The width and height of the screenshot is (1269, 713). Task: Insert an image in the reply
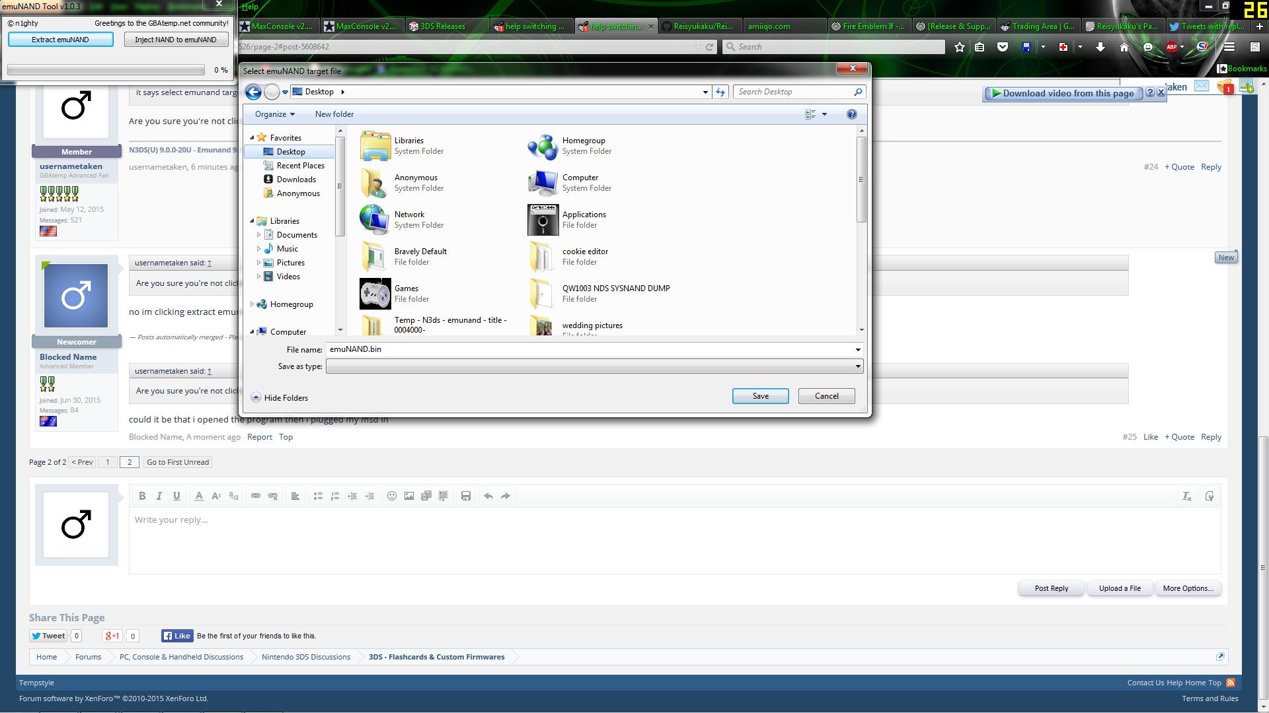pos(409,496)
